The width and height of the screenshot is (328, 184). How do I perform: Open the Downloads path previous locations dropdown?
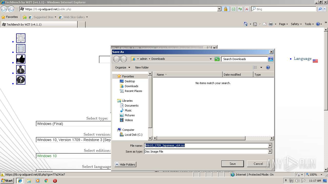[x=211, y=59]
